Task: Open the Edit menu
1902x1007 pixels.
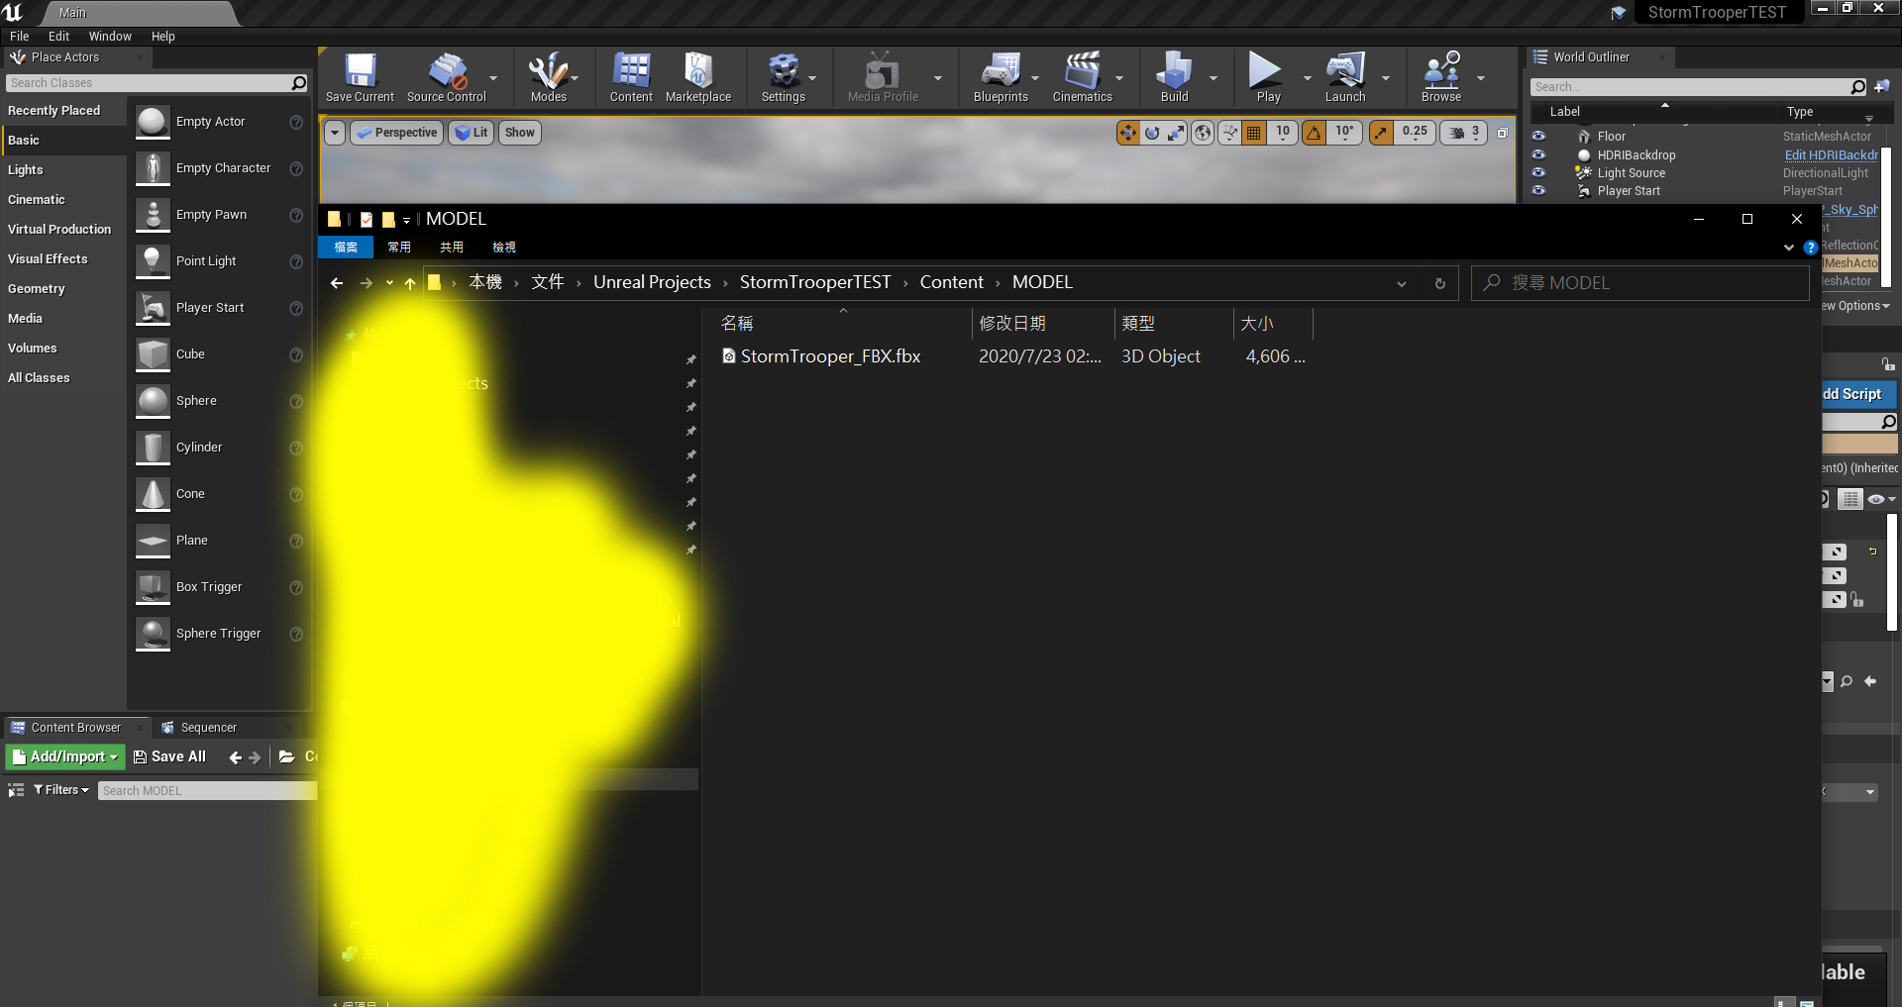Action: 58,37
